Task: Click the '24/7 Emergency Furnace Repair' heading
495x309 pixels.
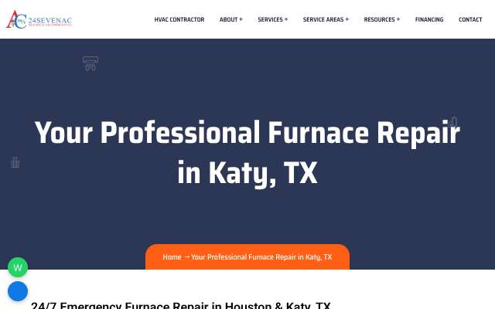Action: pyautogui.click(x=180, y=306)
